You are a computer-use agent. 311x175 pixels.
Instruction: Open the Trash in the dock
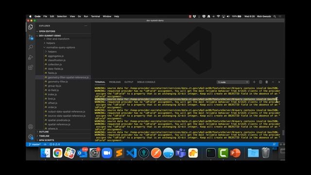point(265,153)
